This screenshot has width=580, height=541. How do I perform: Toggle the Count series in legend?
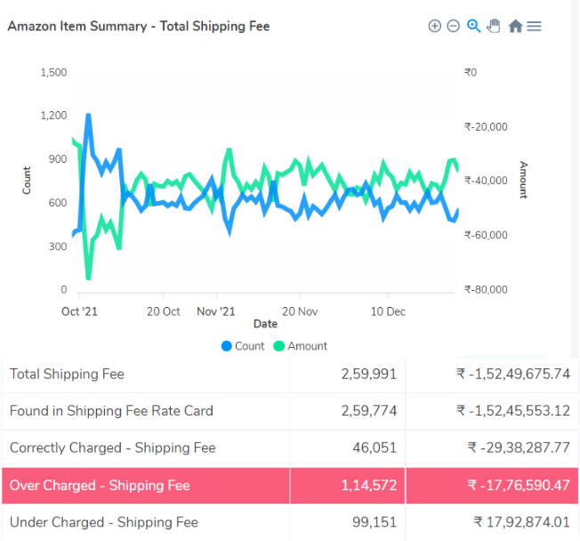[x=243, y=346]
